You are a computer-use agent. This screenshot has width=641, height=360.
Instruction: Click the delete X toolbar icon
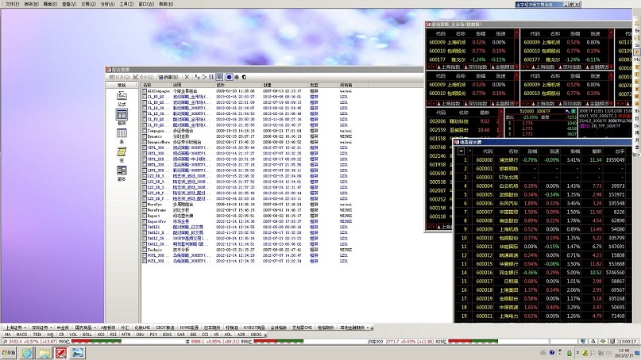(187, 77)
